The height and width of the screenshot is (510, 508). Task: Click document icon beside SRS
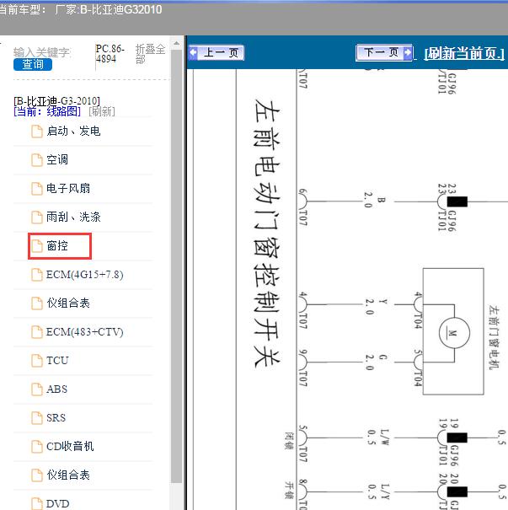point(37,418)
